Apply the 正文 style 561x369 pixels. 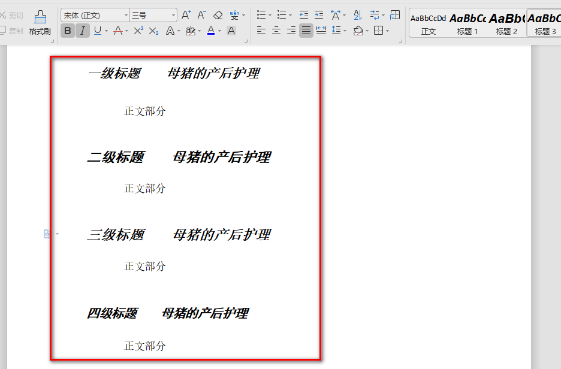[x=429, y=23]
